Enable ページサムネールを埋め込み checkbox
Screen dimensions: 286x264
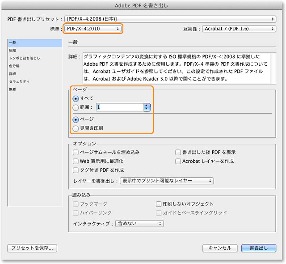pos(76,152)
